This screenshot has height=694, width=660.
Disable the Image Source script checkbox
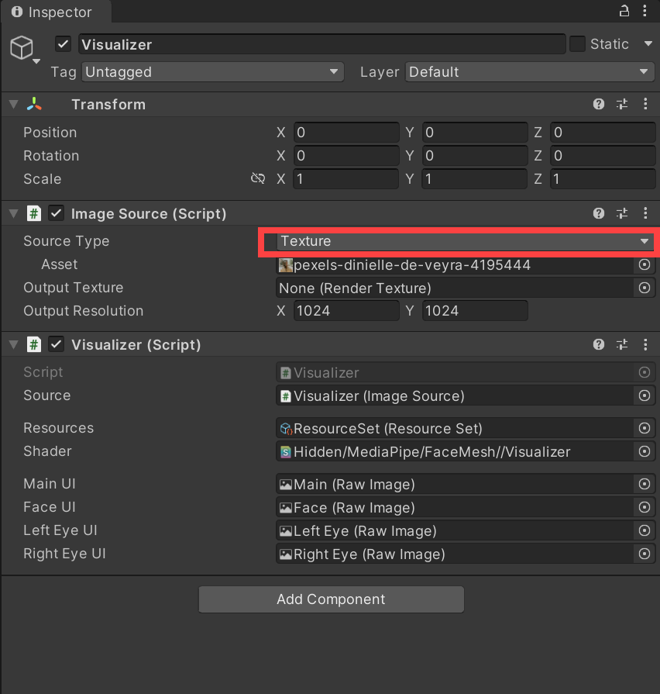(56, 213)
